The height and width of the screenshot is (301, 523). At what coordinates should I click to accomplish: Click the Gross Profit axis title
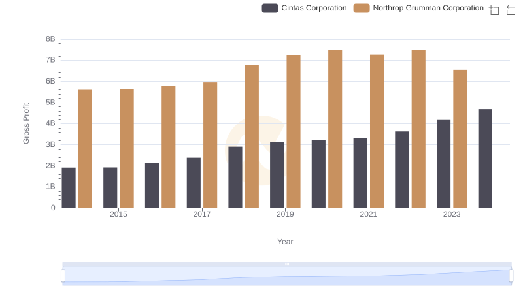click(26, 123)
